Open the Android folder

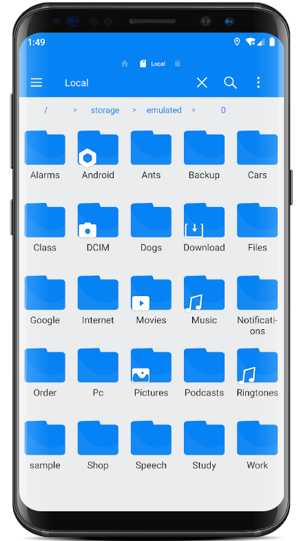(x=98, y=155)
